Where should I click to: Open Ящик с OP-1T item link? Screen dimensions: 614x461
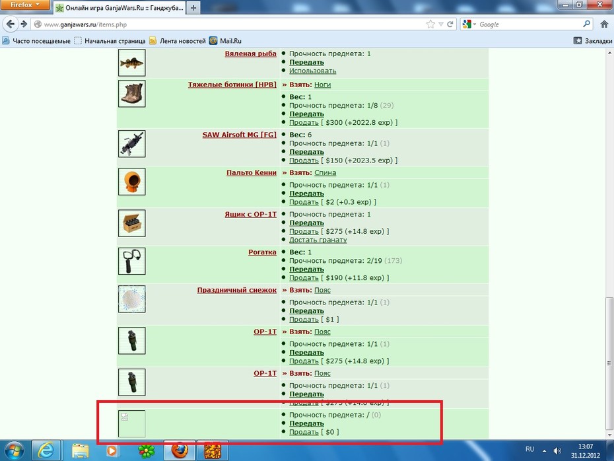coord(251,214)
